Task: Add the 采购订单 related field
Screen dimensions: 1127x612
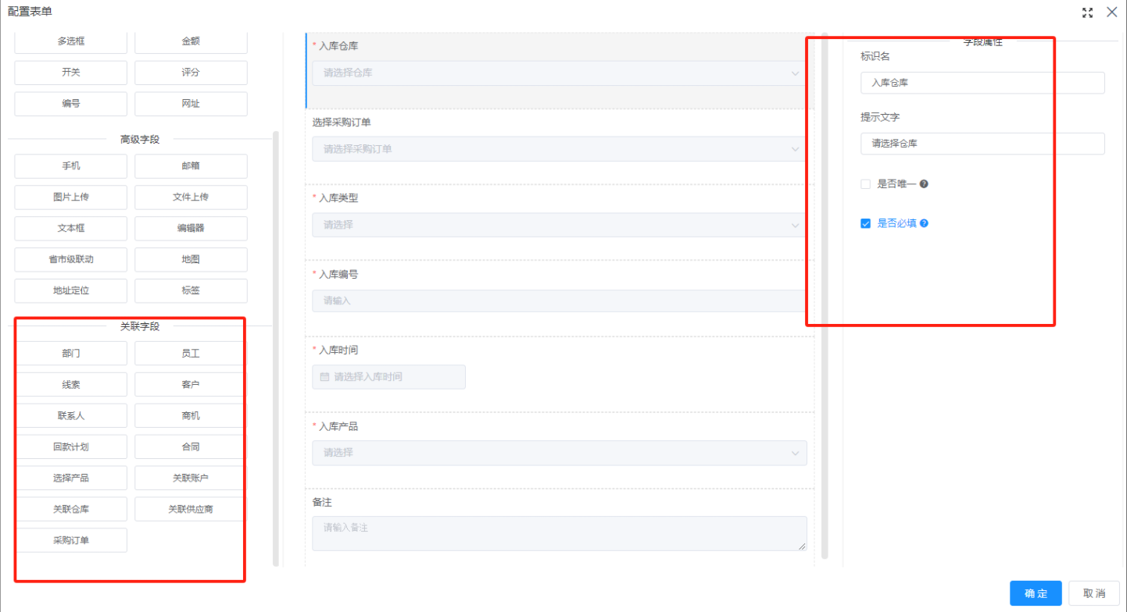Action: point(70,539)
